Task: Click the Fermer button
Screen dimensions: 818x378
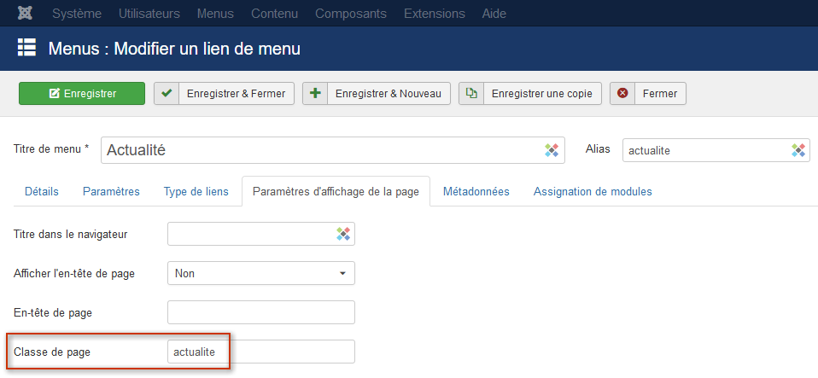Action: tap(648, 93)
